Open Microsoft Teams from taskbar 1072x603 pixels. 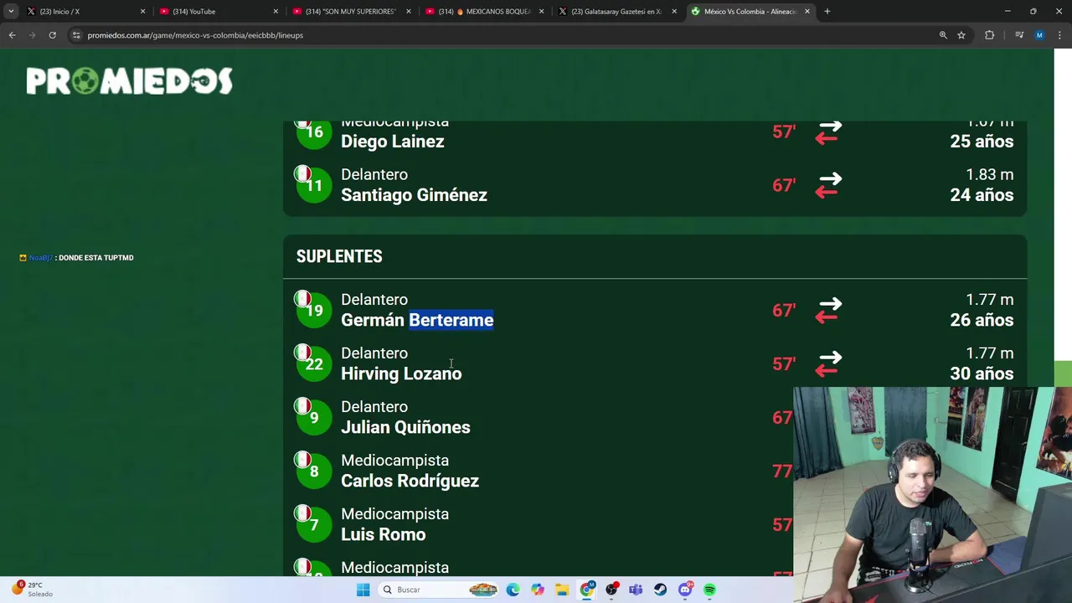(x=636, y=590)
